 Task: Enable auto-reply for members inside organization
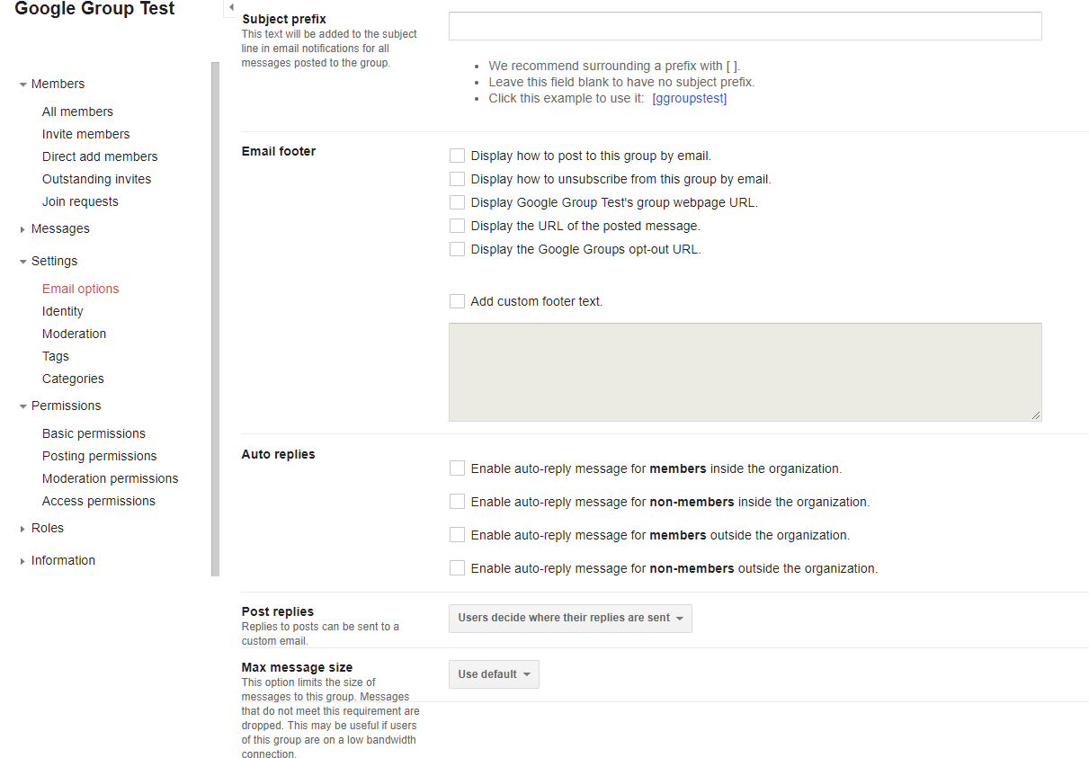pyautogui.click(x=458, y=468)
